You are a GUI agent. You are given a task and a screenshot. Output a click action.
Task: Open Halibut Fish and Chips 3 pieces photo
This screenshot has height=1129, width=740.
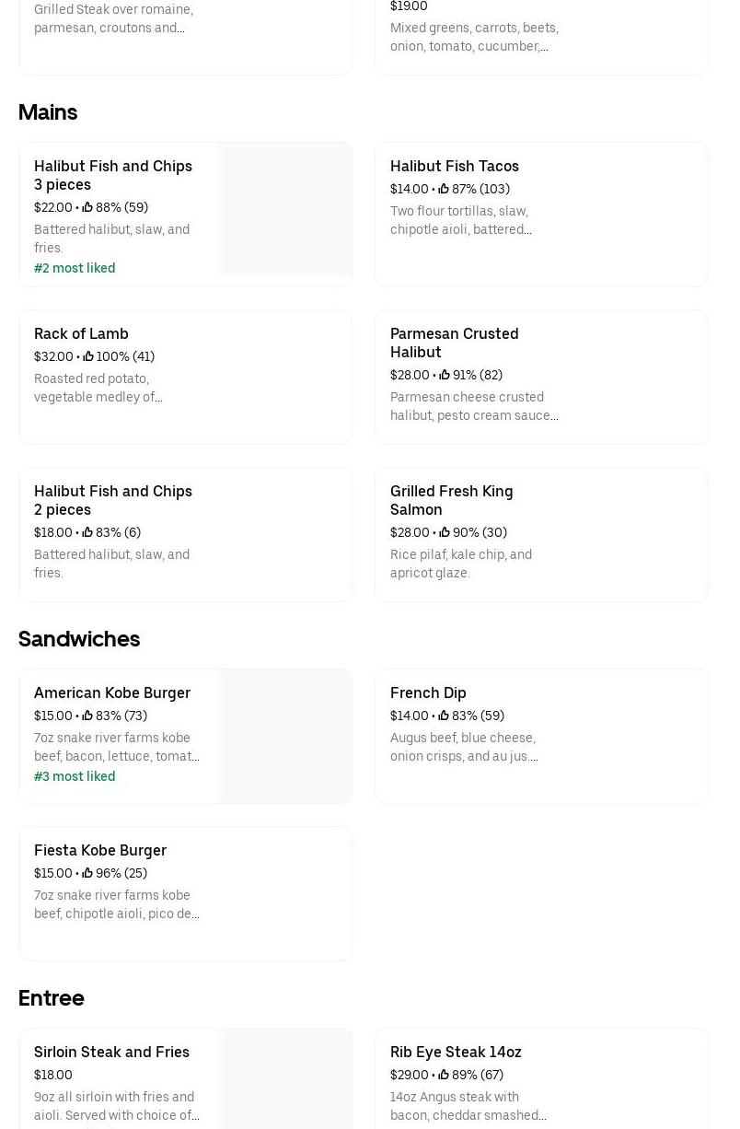tap(284, 209)
